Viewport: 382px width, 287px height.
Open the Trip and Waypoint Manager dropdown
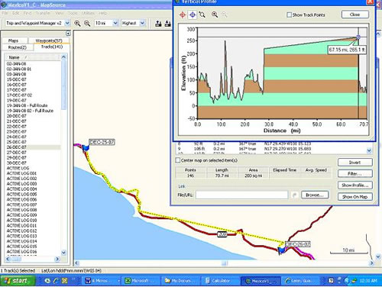[x=37, y=23]
